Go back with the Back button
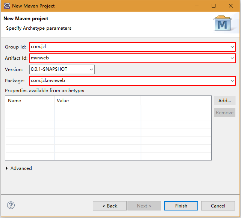Image resolution: width=241 pixels, height=218 pixels. click(x=110, y=206)
